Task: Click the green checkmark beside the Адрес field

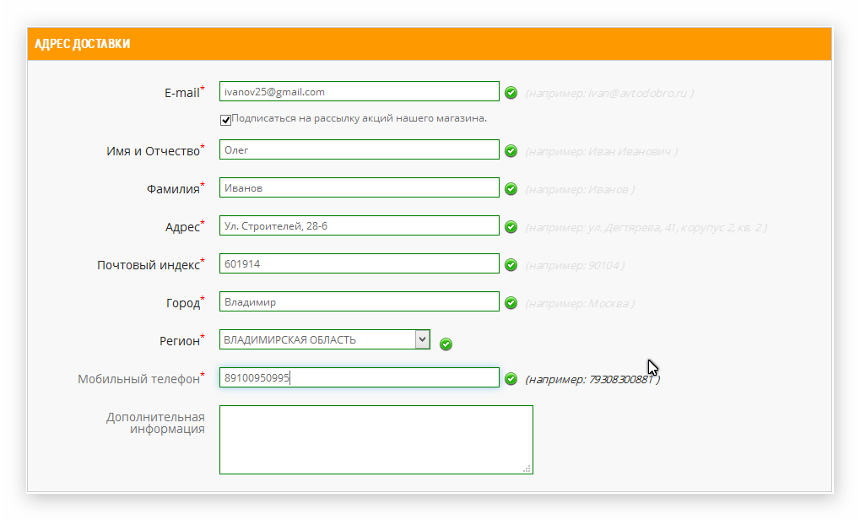Action: [511, 226]
